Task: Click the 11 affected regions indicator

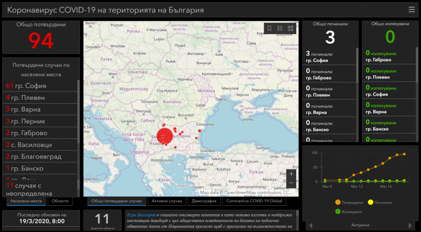Action: (x=102, y=219)
